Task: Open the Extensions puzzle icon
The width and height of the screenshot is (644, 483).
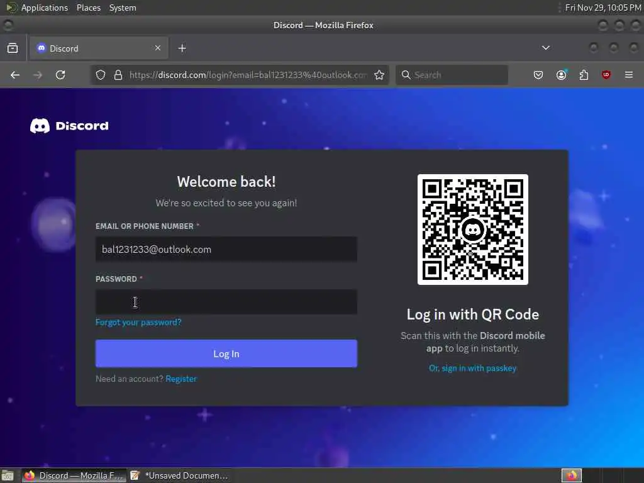Action: click(x=584, y=75)
